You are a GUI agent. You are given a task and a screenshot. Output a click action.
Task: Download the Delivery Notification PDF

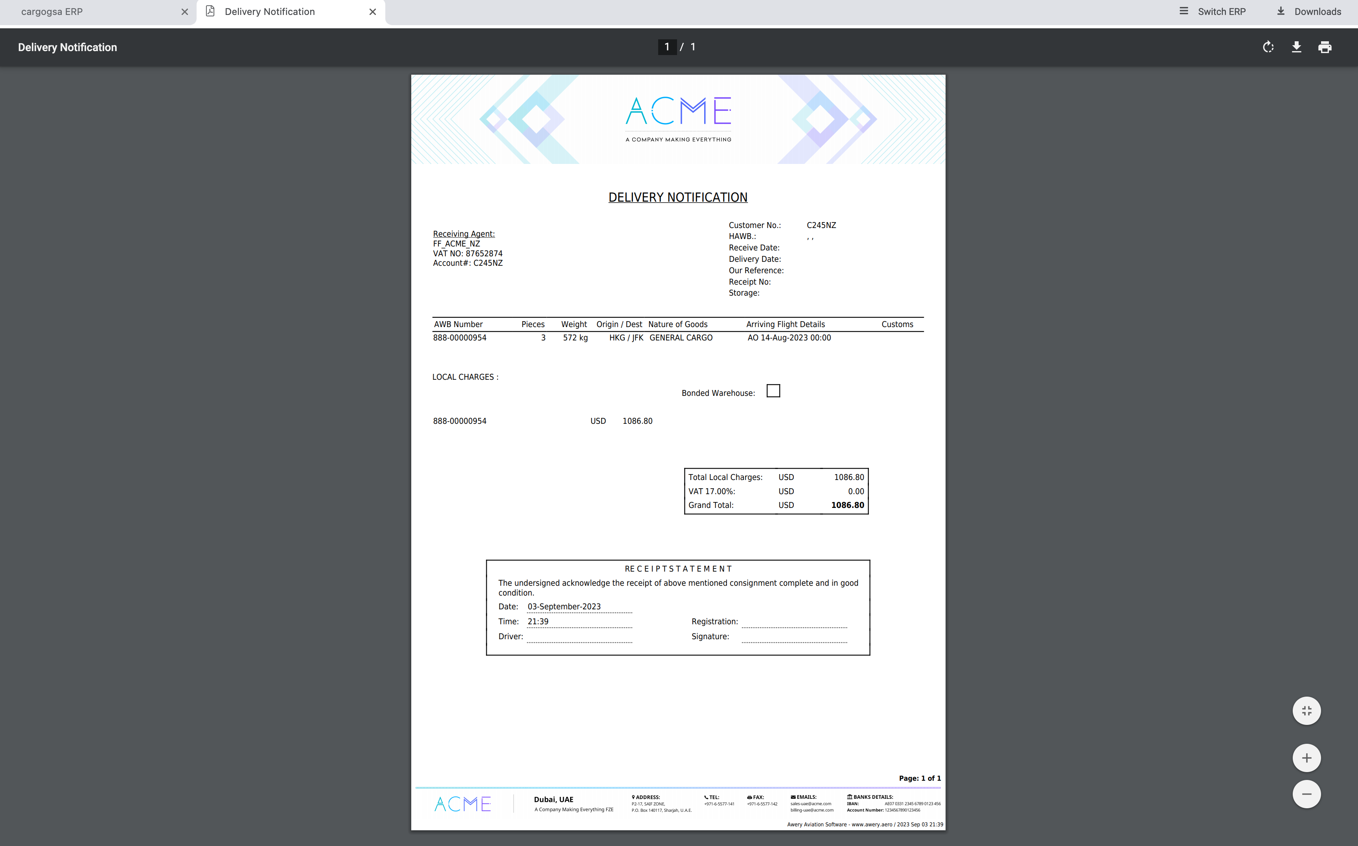pos(1296,47)
